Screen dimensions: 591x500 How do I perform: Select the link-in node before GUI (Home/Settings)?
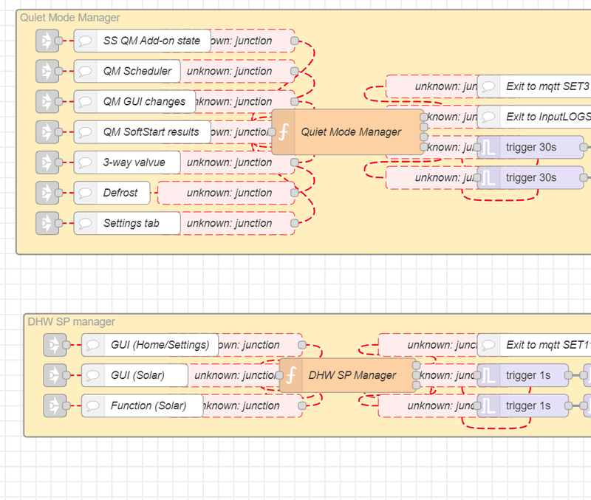coord(55,345)
